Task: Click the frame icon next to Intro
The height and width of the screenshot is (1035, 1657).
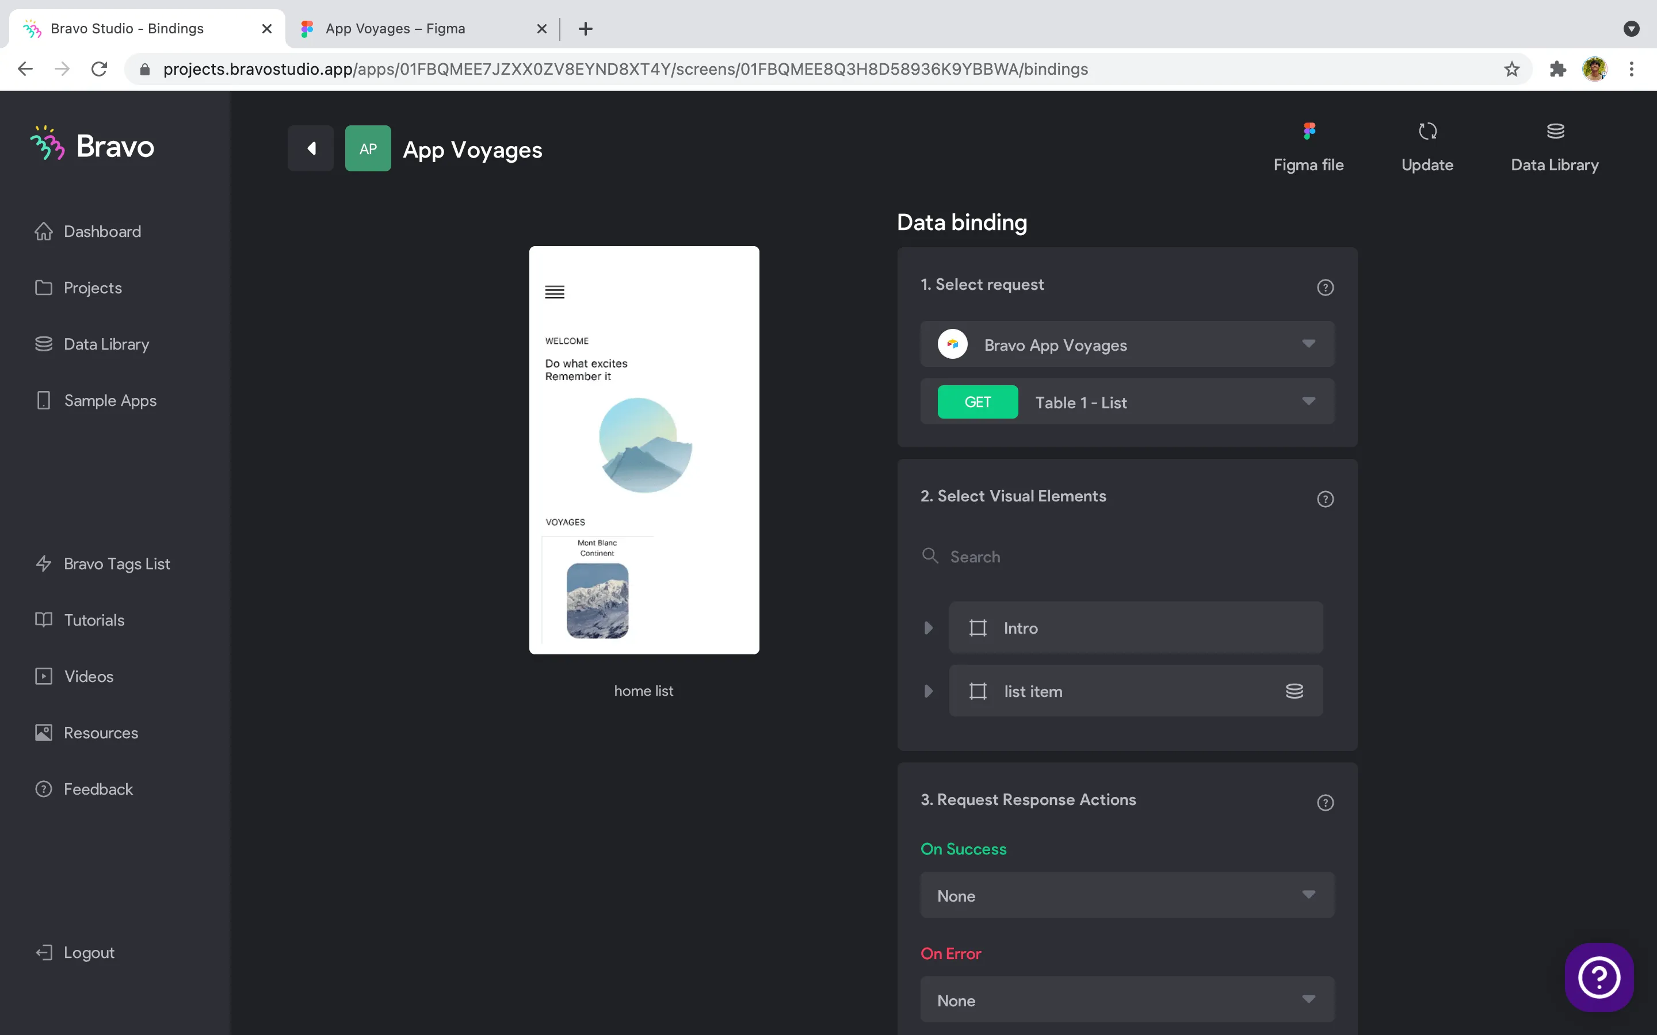Action: pos(978,628)
